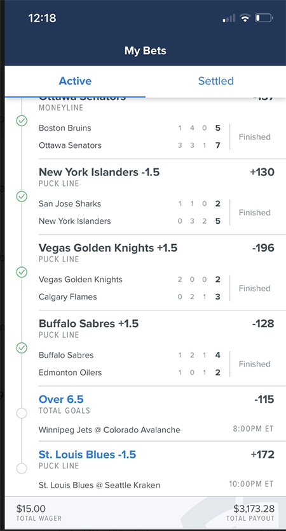Tap the green checkmark beside Vegas Golden Knights game

22,272
